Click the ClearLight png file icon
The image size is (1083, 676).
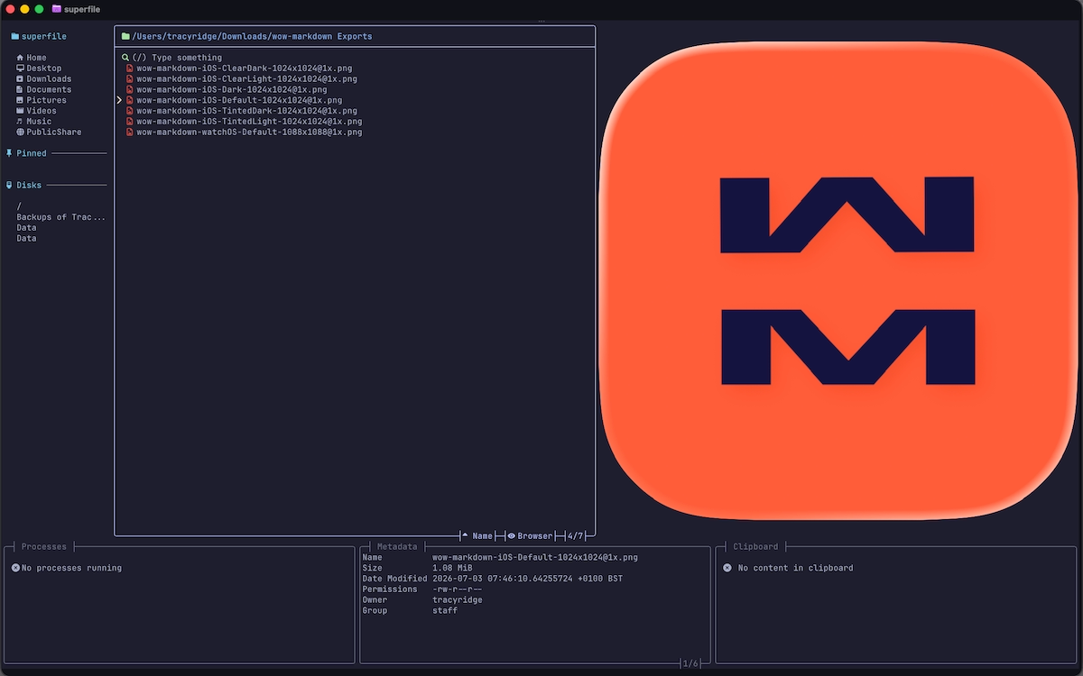coord(130,79)
